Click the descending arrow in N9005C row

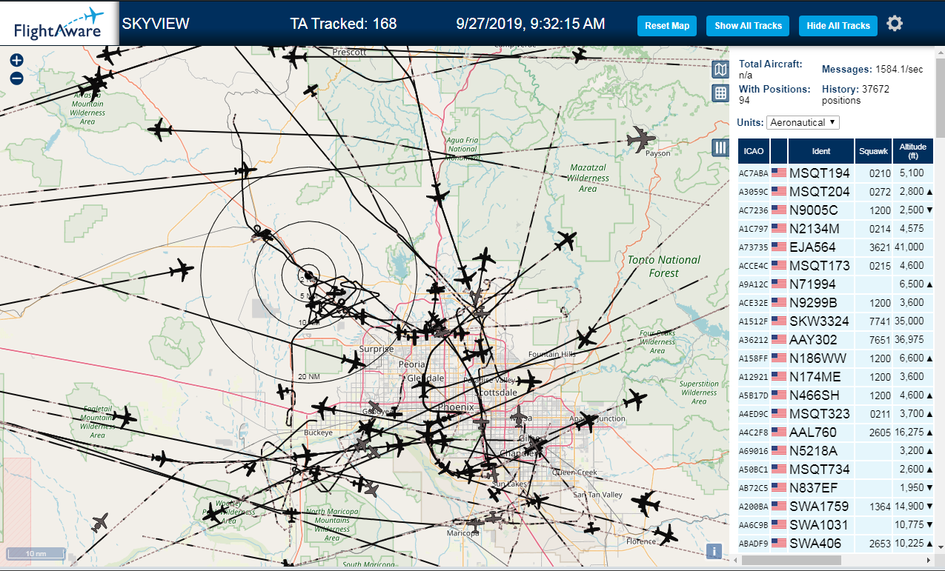click(x=929, y=210)
